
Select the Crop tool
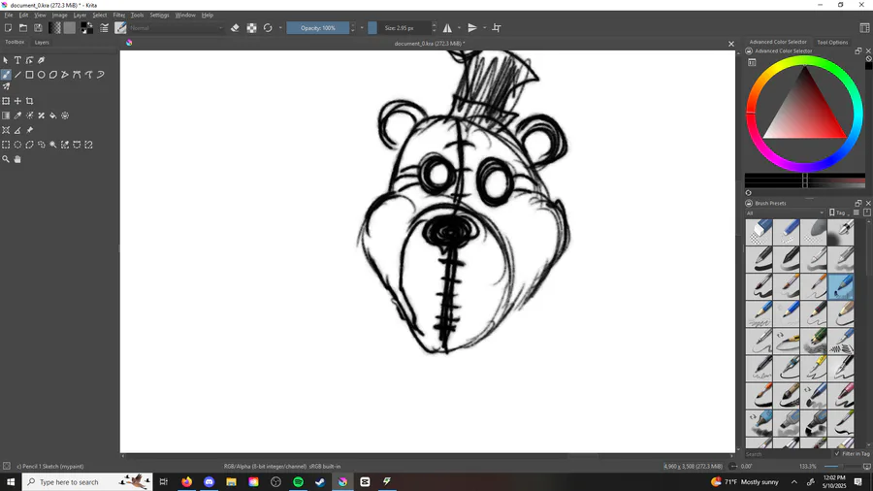click(29, 101)
